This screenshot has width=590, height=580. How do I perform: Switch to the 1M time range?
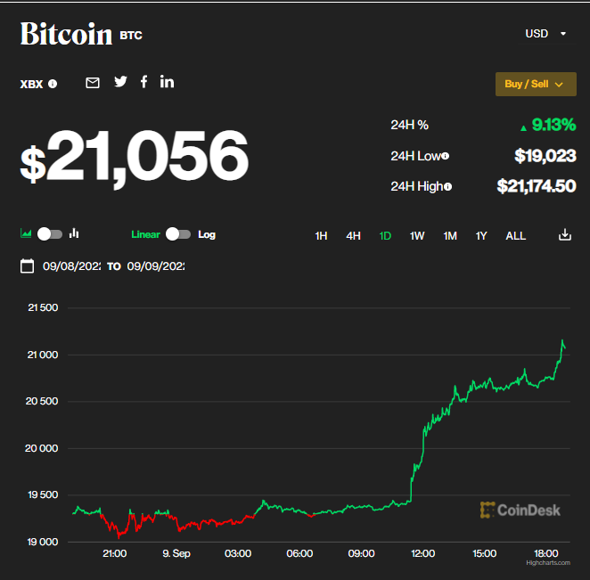point(450,236)
